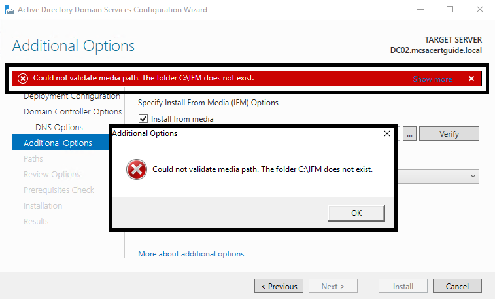
Task: Select Results step in sidebar
Action: click(x=36, y=222)
